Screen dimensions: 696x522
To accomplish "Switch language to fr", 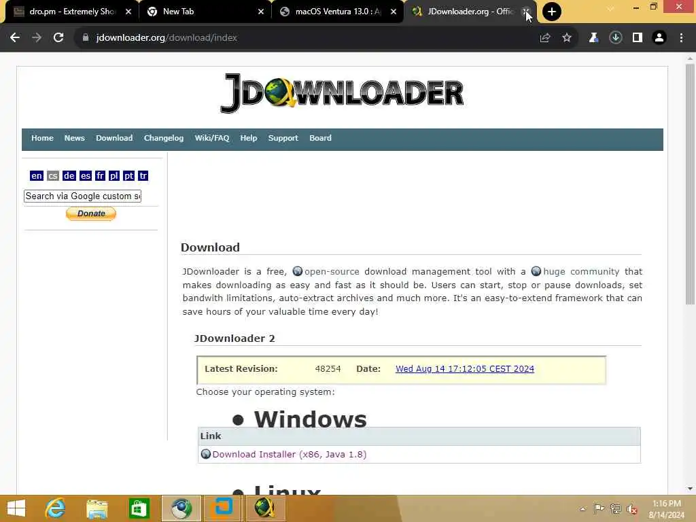I will (100, 176).
